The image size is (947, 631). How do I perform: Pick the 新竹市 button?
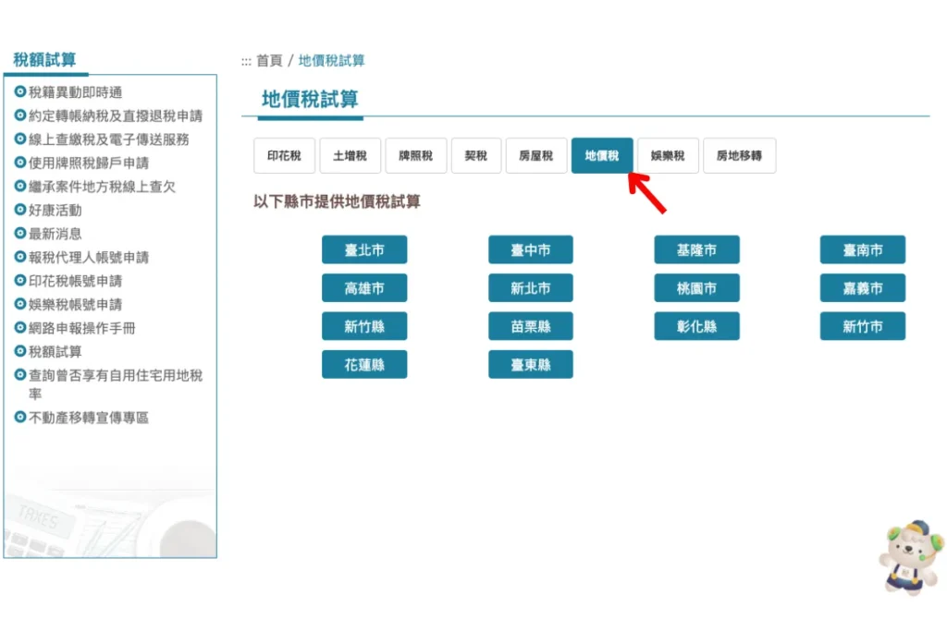[x=863, y=326]
